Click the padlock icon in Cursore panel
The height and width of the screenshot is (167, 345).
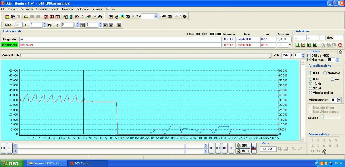pos(340,52)
